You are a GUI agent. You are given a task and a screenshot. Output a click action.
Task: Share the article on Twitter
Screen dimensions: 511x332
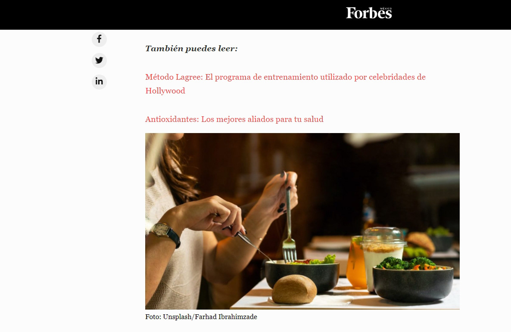click(x=99, y=60)
